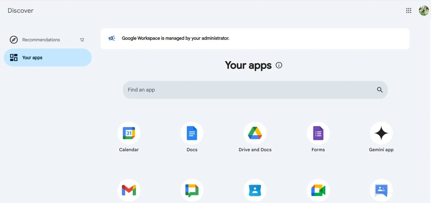431x203 pixels.
Task: Click the Recommendations count 12
Action: tap(82, 40)
